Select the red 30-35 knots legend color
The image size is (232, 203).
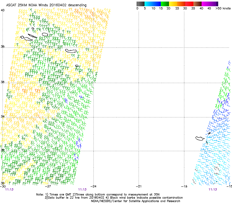(189, 4)
